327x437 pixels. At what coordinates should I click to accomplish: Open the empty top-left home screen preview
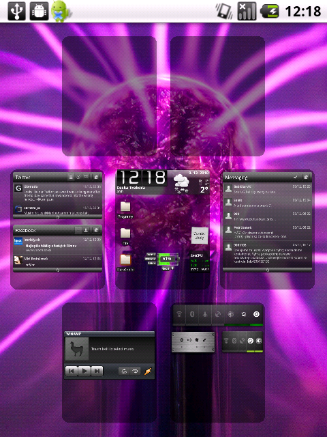pyautogui.click(x=109, y=96)
